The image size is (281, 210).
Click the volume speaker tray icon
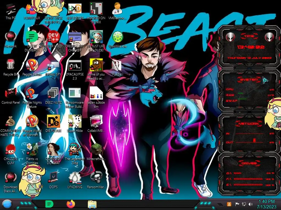251,204
